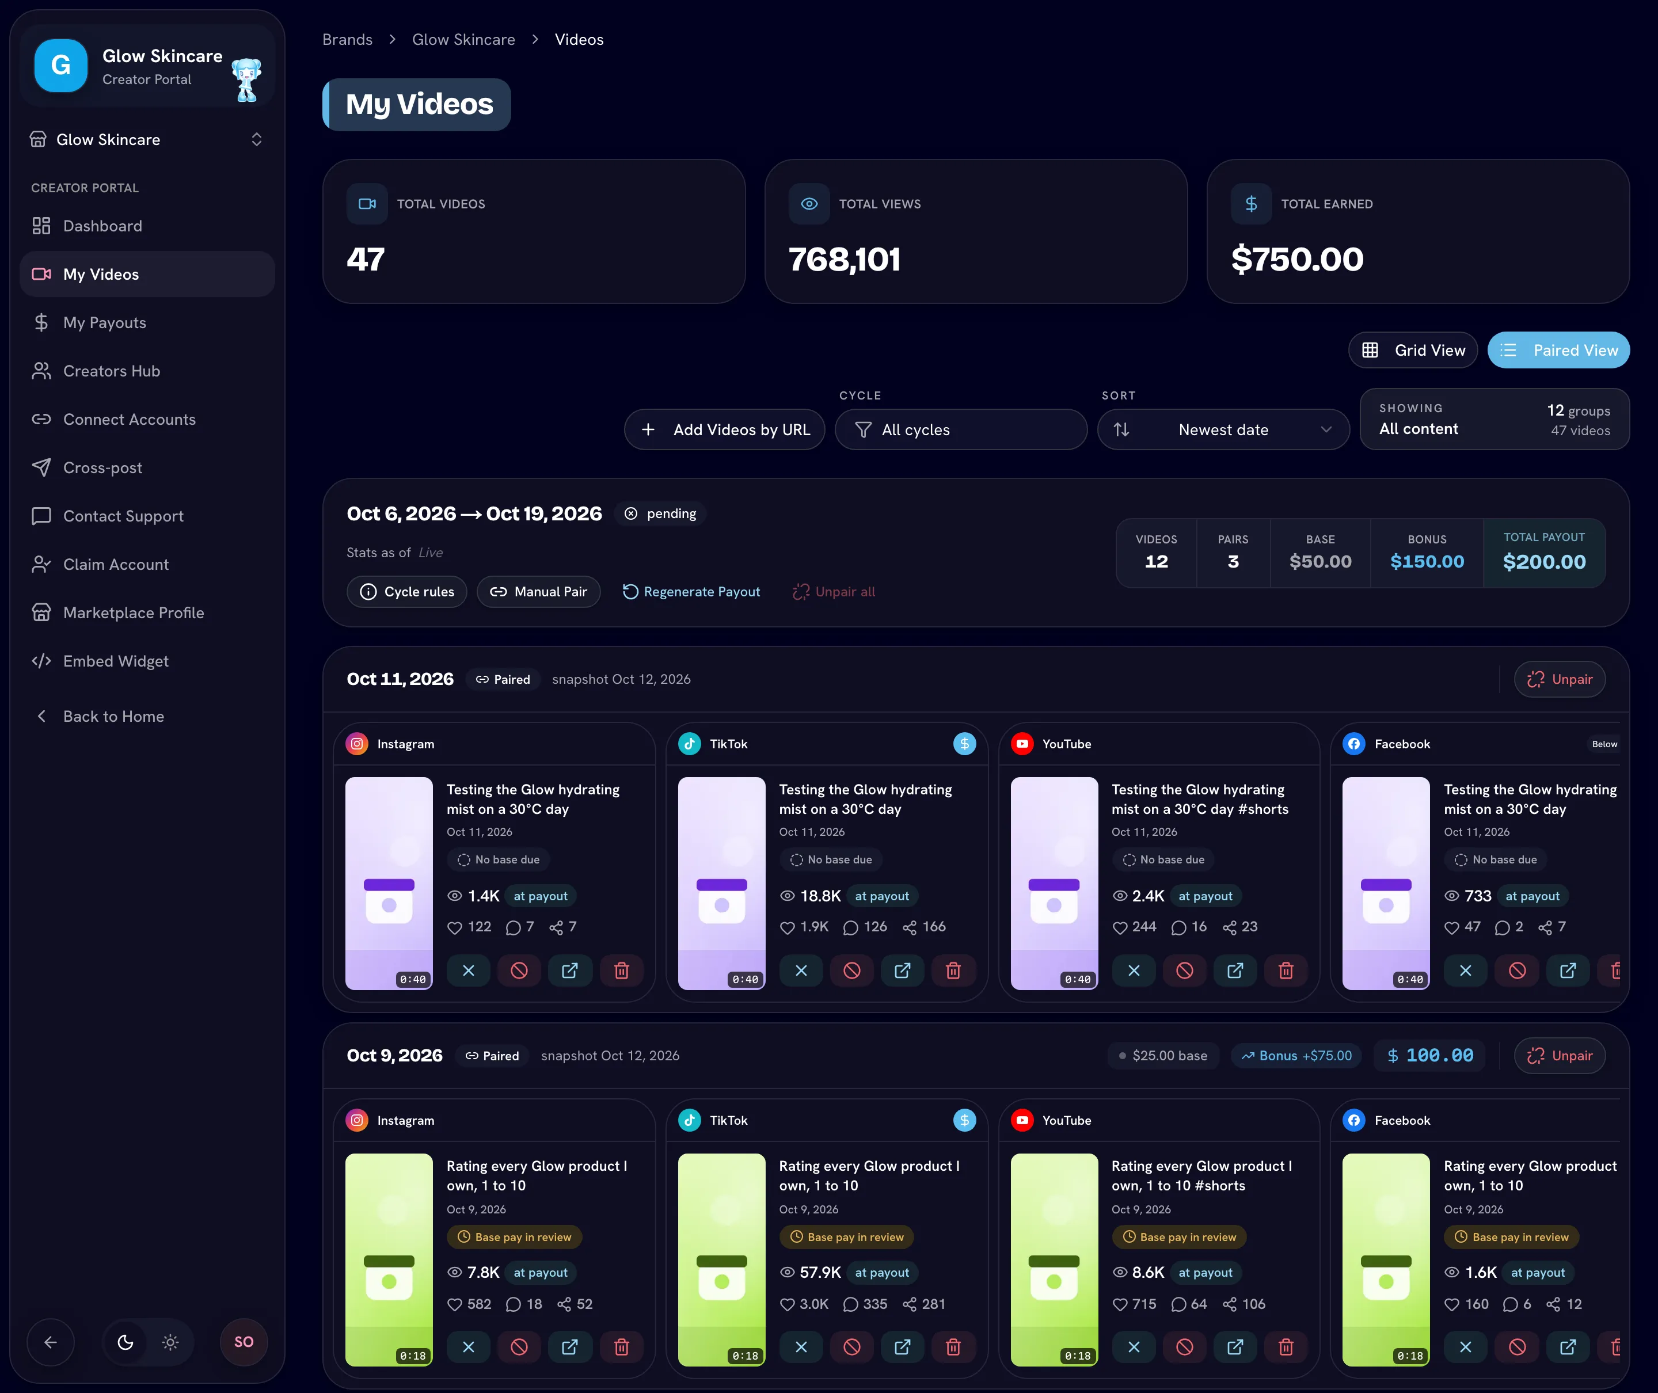Screen dimensions: 1658x1393
Task: Delete the Instagram rating every Glow product video
Action: [x=622, y=1347]
